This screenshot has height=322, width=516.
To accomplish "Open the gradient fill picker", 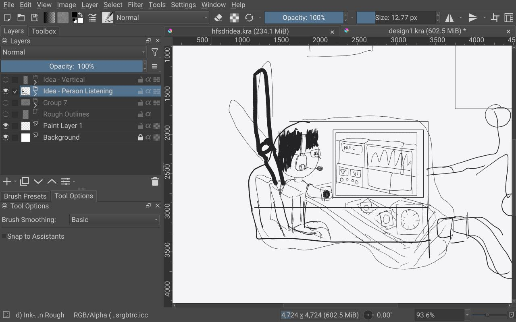I will [49, 18].
